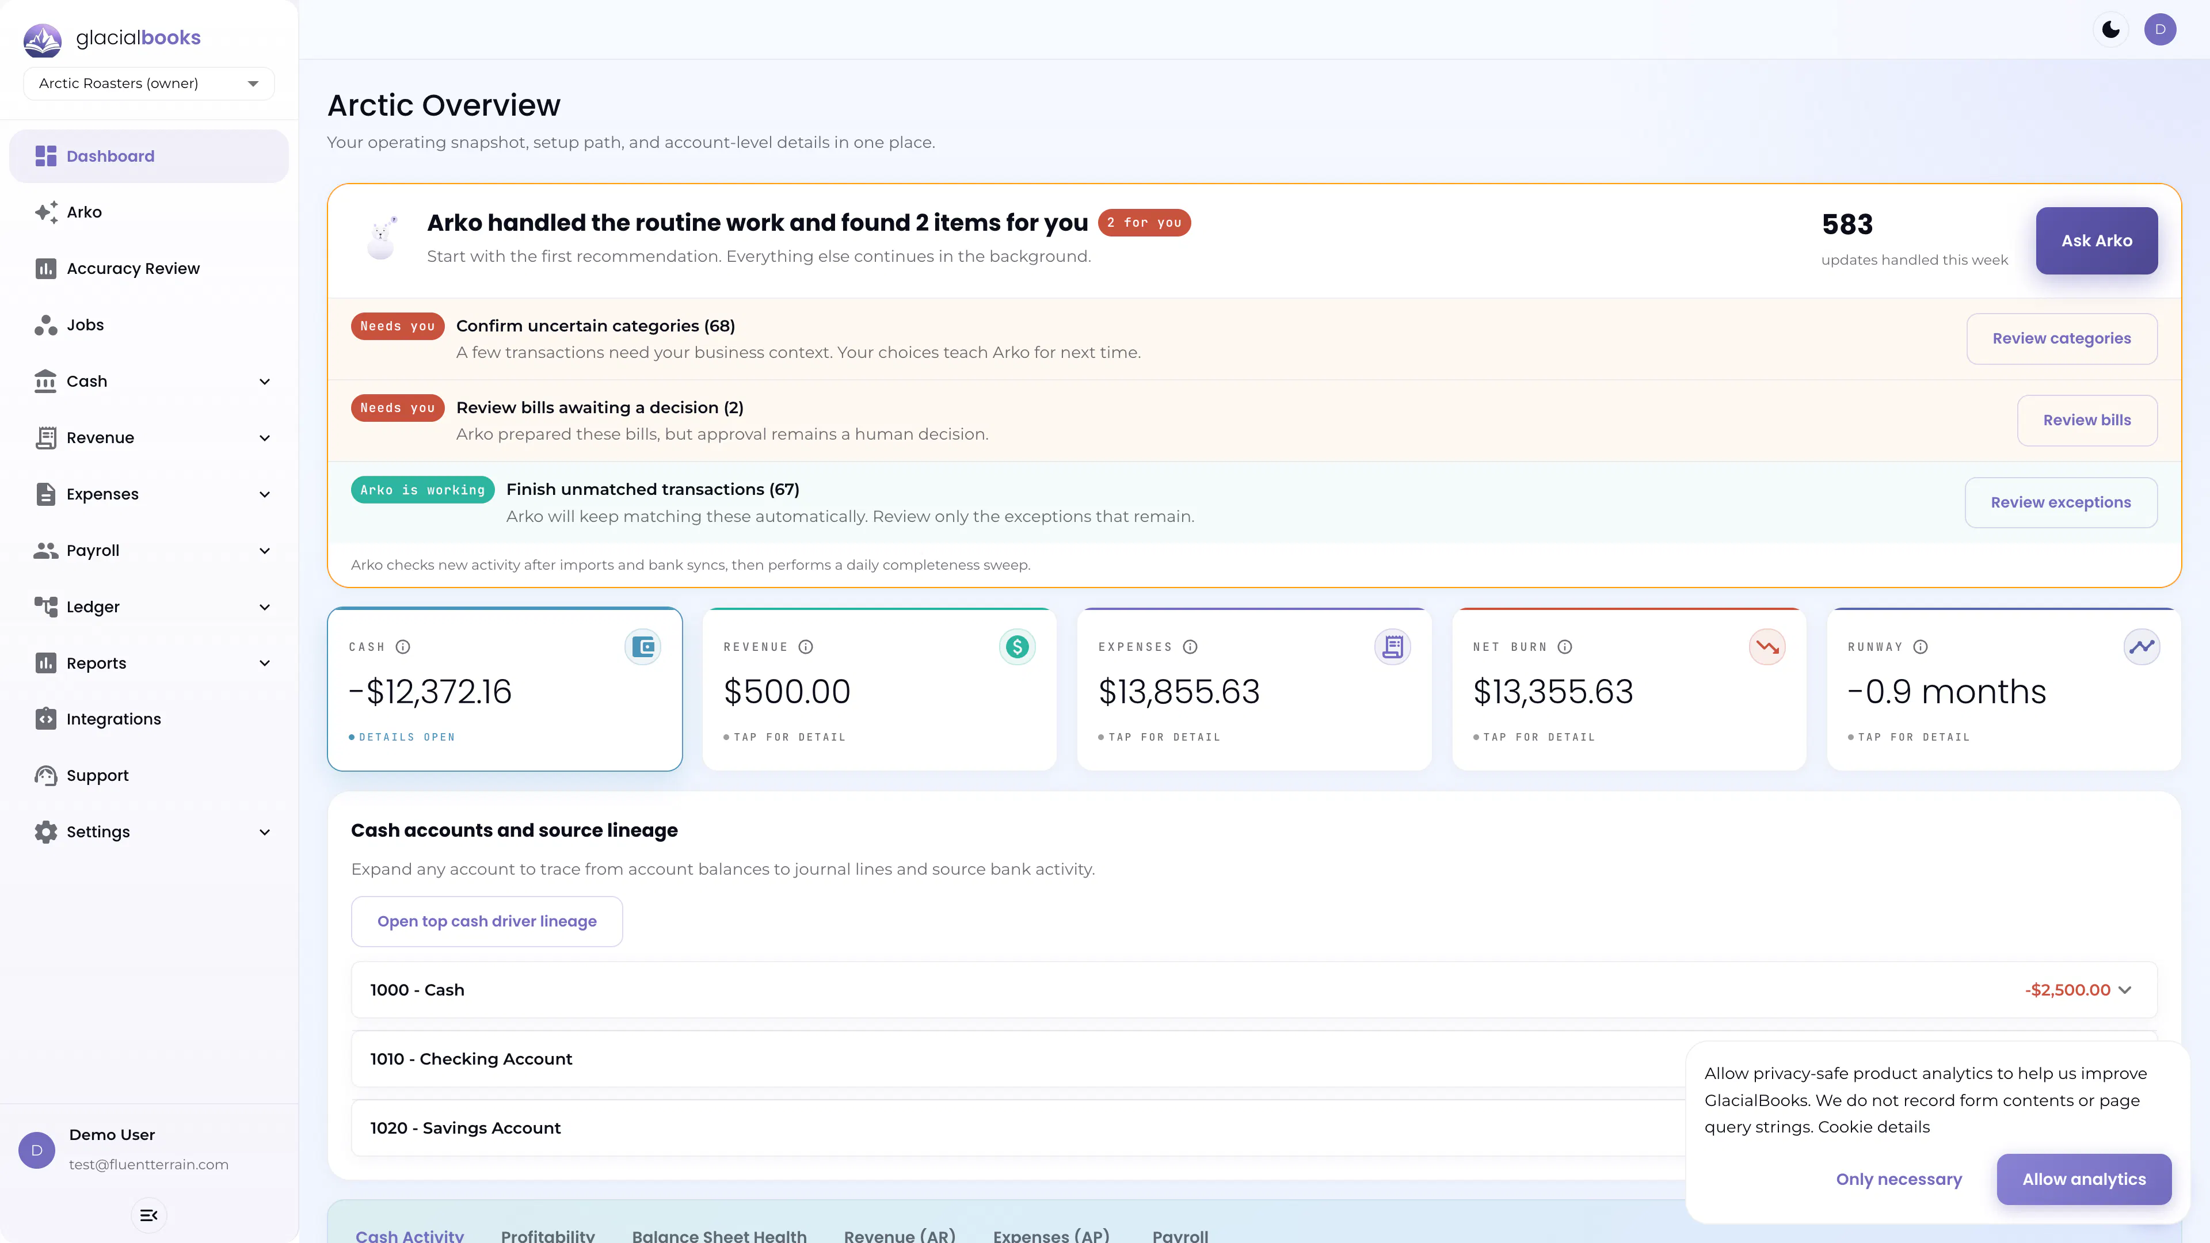The height and width of the screenshot is (1243, 2210).
Task: Open Support from the sidebar
Action: (x=149, y=776)
